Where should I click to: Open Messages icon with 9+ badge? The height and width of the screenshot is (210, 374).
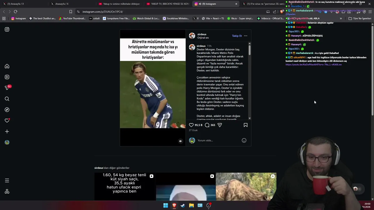click(x=7, y=88)
